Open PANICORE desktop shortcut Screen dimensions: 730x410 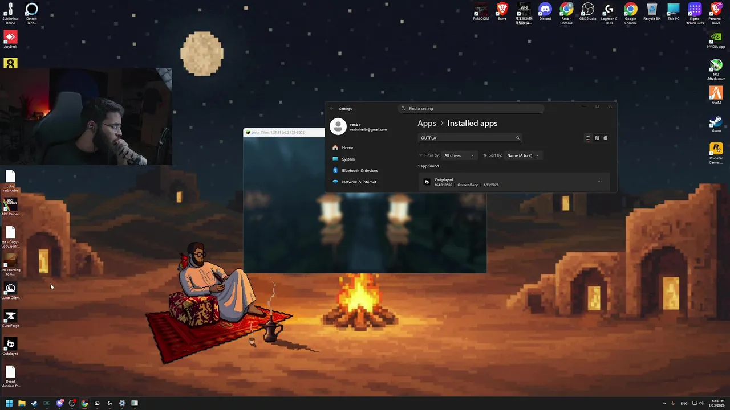[x=481, y=11]
